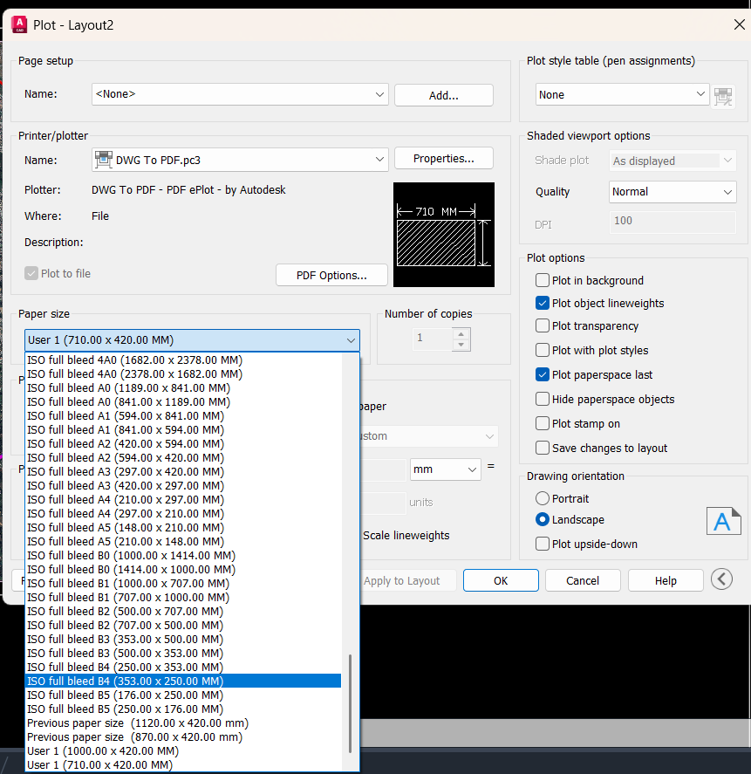Choose ISO full bleed B5 (176.00 x 250.00 MM)

pyautogui.click(x=125, y=695)
